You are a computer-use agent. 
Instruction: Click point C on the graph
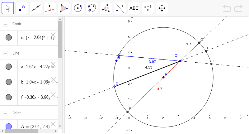(x=180, y=61)
